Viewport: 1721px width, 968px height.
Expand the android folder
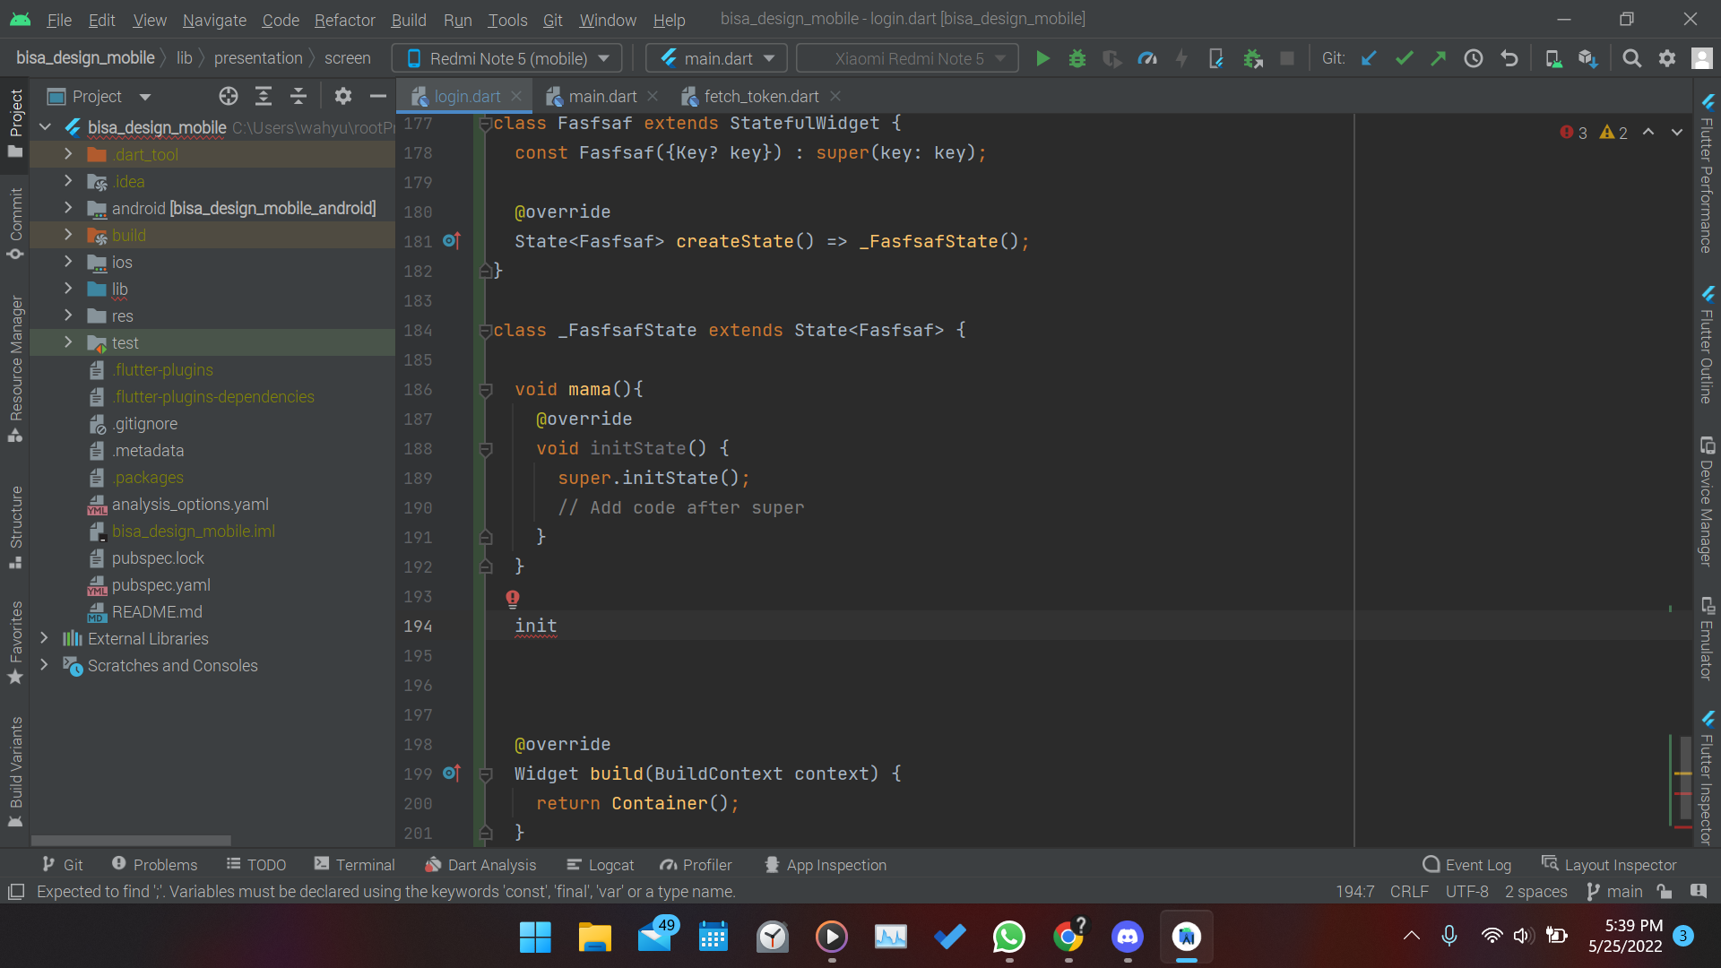(68, 208)
